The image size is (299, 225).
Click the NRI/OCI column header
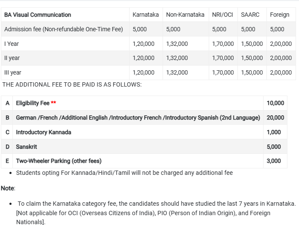tap(222, 15)
